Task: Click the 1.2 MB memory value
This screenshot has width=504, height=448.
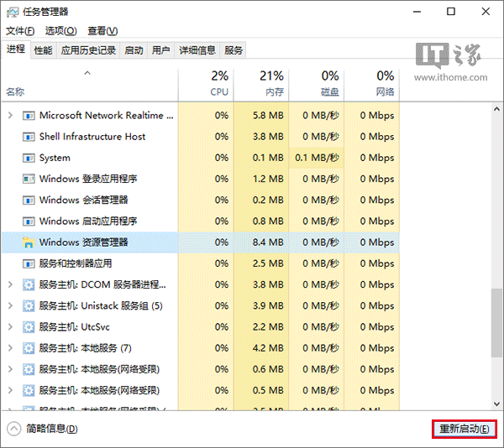Action: [x=268, y=179]
